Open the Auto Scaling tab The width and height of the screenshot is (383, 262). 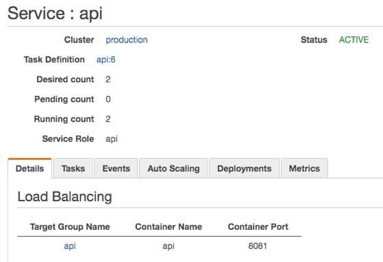coord(173,168)
